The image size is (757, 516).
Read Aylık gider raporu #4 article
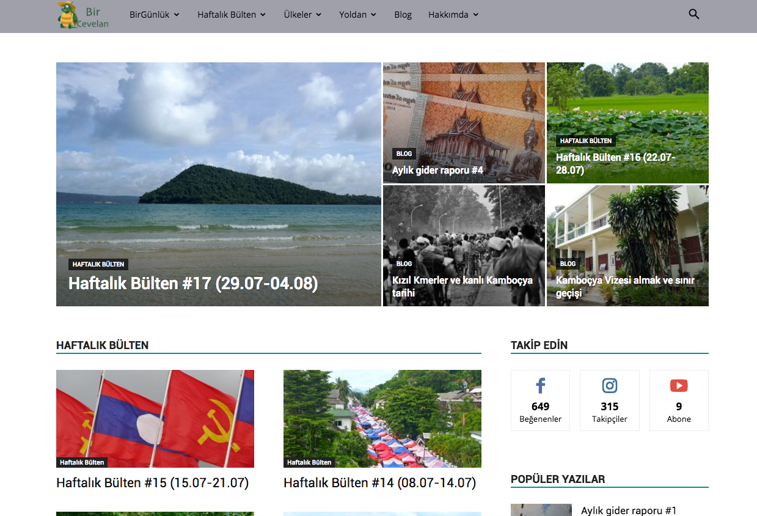pyautogui.click(x=437, y=171)
